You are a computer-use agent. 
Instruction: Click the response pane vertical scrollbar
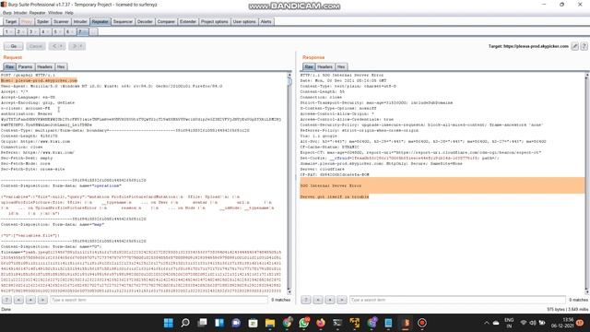586,184
